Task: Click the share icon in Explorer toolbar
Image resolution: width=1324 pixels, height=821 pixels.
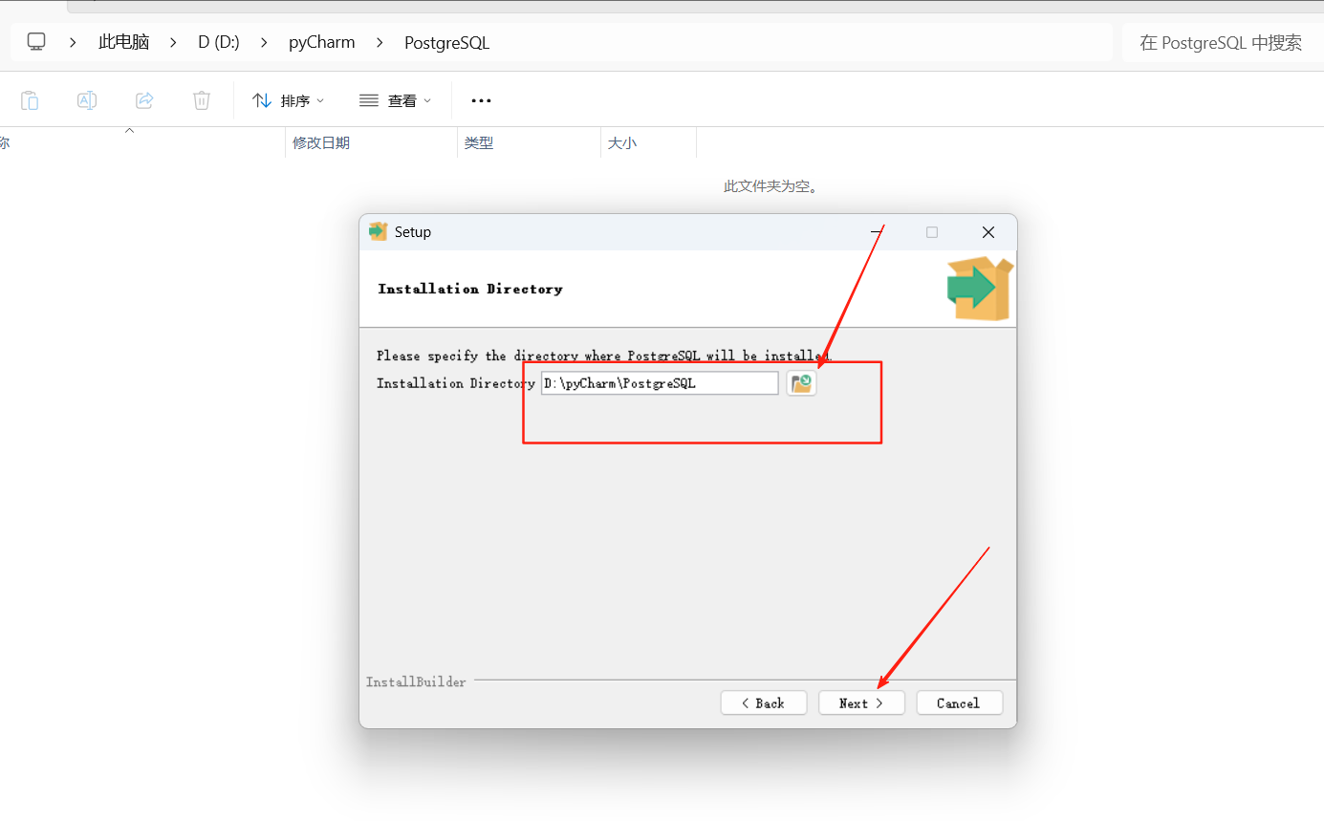Action: (x=144, y=100)
